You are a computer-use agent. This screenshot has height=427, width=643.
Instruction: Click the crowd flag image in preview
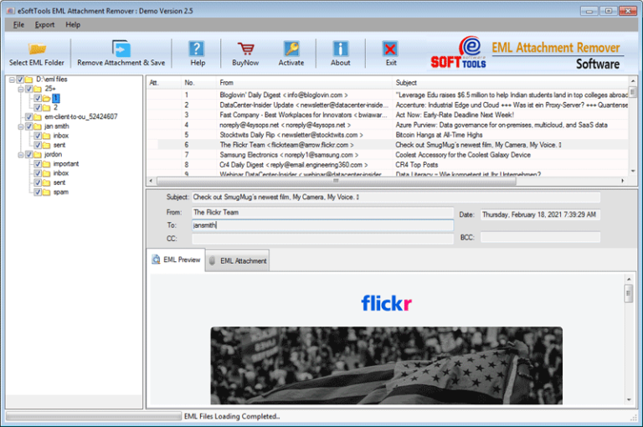click(386, 366)
